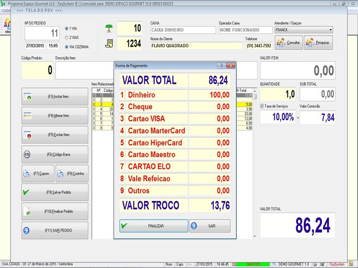
Task: Click the table tree icon
Action: tap(109, 29)
